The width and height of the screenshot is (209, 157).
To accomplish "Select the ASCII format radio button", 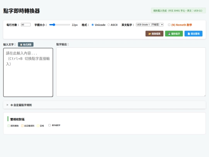I will pyautogui.click(x=109, y=25).
